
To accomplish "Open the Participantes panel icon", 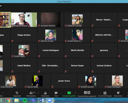I will point(31,93).
